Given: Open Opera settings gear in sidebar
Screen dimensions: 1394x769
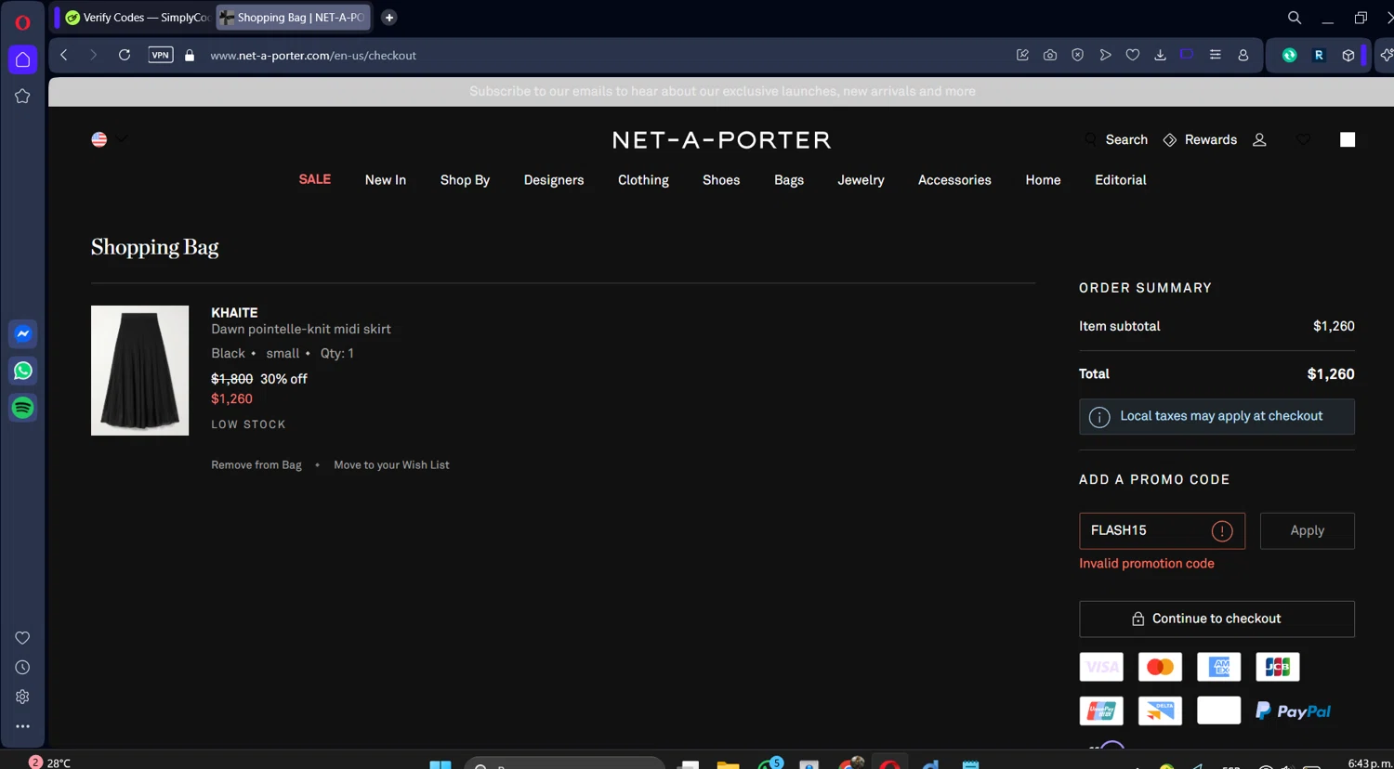Looking at the screenshot, I should (22, 697).
